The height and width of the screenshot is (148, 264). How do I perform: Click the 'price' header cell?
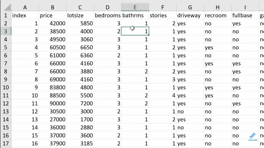52,15
